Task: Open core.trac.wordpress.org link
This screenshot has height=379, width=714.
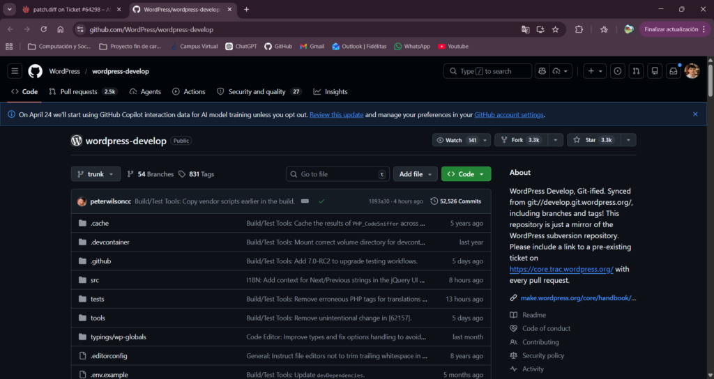Action: coord(561,269)
